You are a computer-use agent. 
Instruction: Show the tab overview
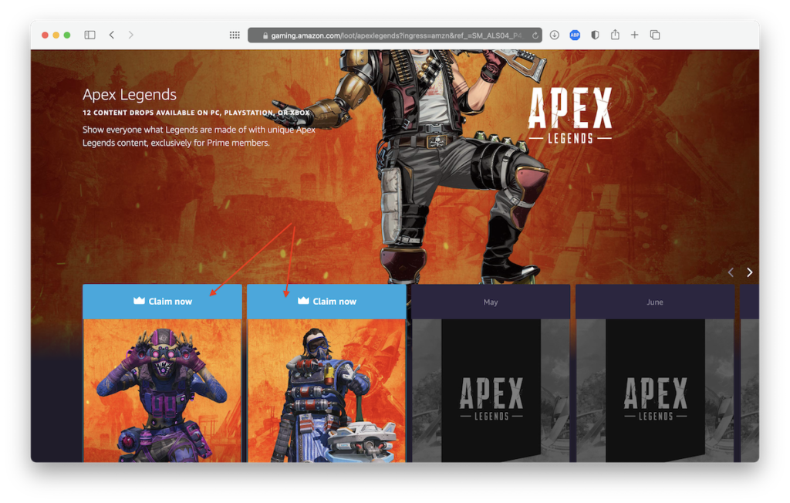coord(655,35)
